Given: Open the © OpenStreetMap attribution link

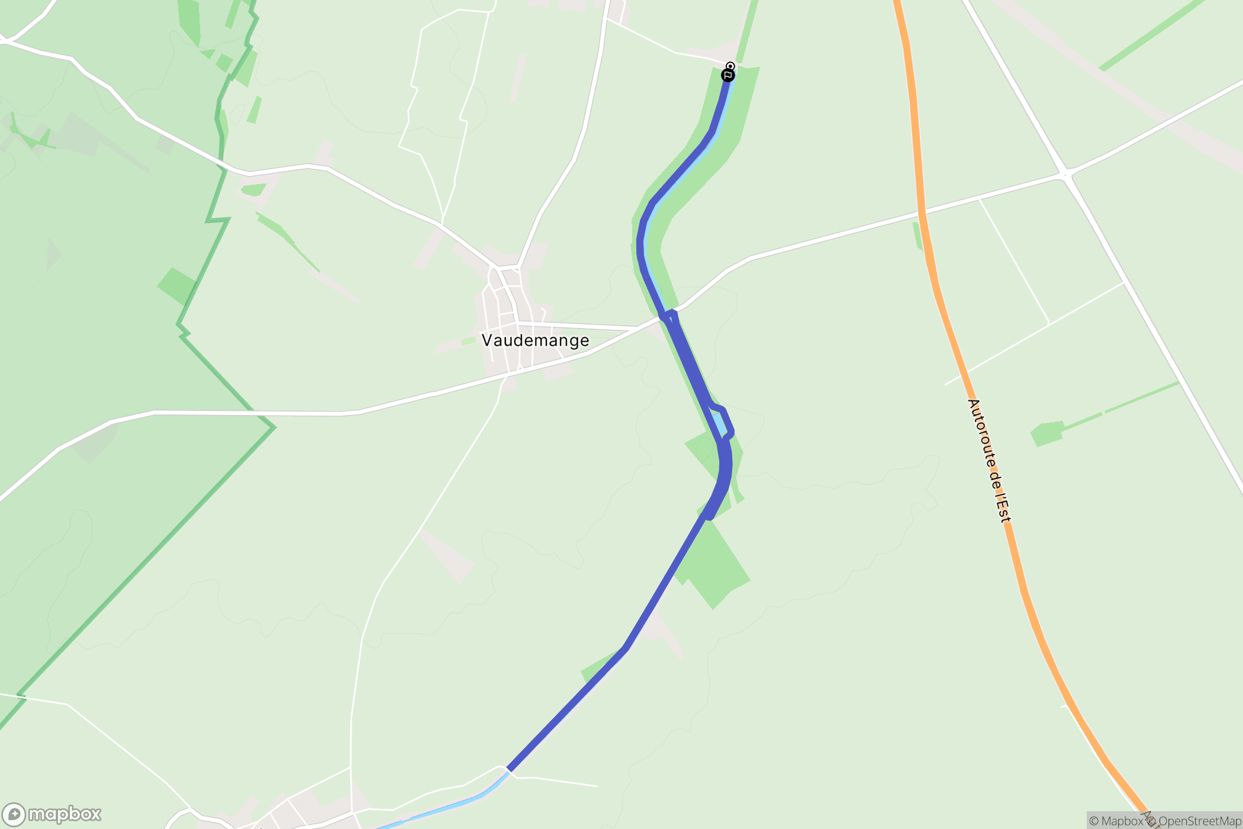Looking at the screenshot, I should click(1193, 821).
